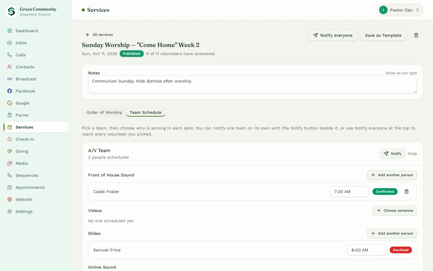Remove Caleb Foster with trash icon
Viewport: 433px width, 271px height.
click(407, 192)
